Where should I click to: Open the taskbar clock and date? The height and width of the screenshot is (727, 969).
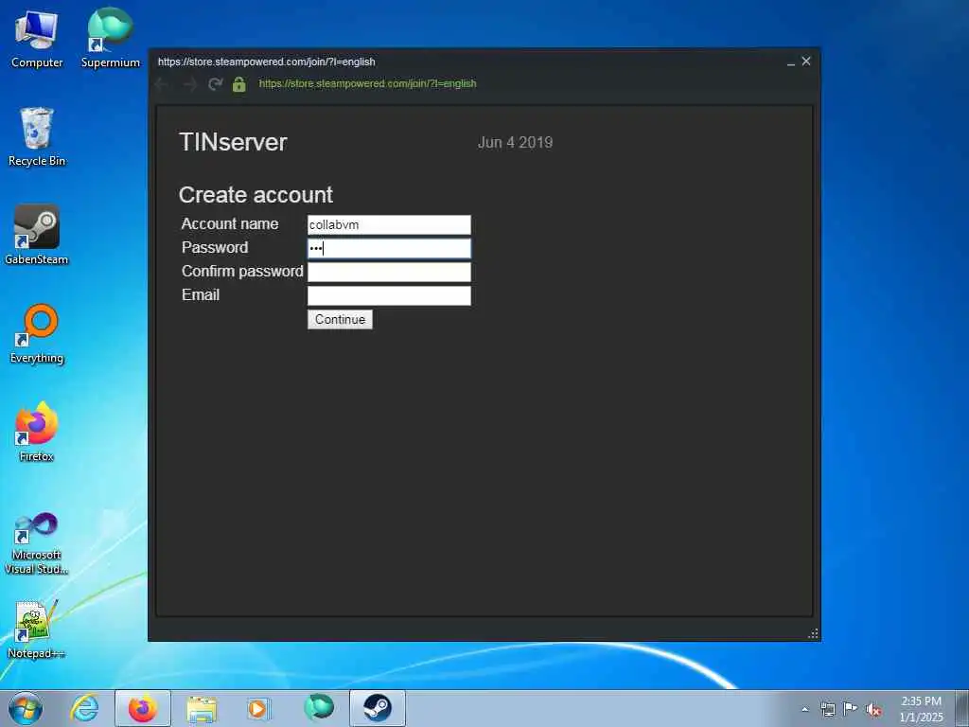coord(921,709)
